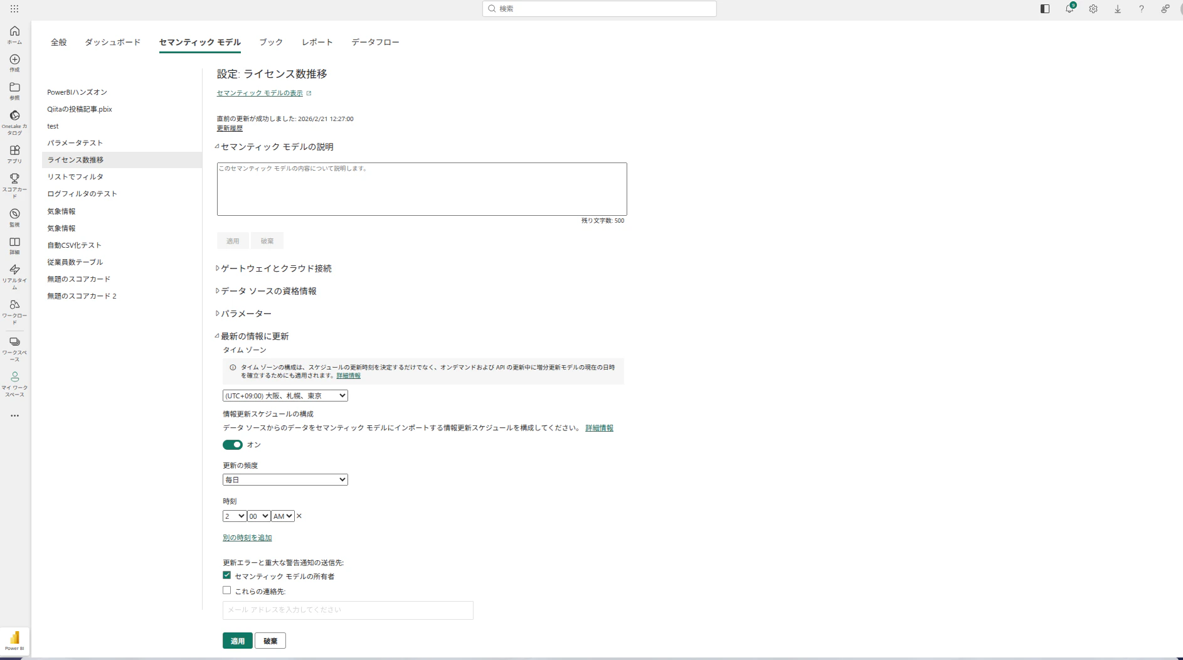Open ワークロード in the sidebar
The image size is (1183, 660).
pos(14,311)
